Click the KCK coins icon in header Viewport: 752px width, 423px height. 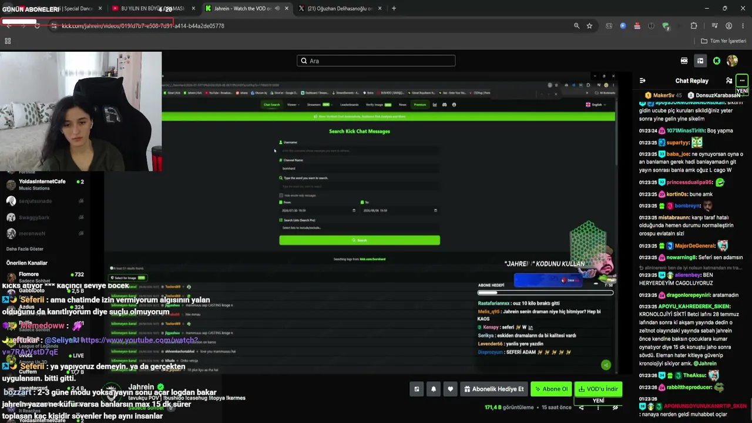click(x=684, y=61)
